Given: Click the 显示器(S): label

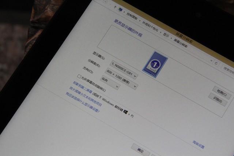Looking at the screenshot, I should point(98,55).
